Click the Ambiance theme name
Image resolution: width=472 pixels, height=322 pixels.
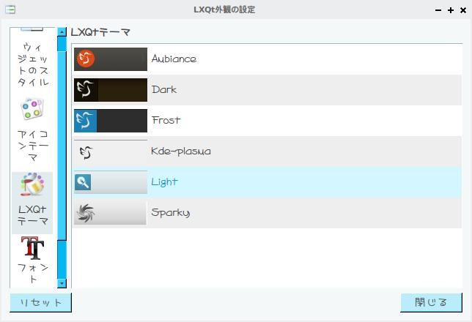click(x=174, y=59)
